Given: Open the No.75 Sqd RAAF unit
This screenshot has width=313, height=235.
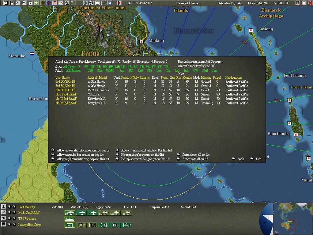Looking at the screenshot, I should 66,99.
